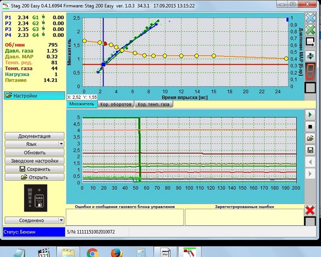Click the square arrow icon beside the chart
Image resolution: width=321 pixels, height=257 pixels.
click(310, 42)
